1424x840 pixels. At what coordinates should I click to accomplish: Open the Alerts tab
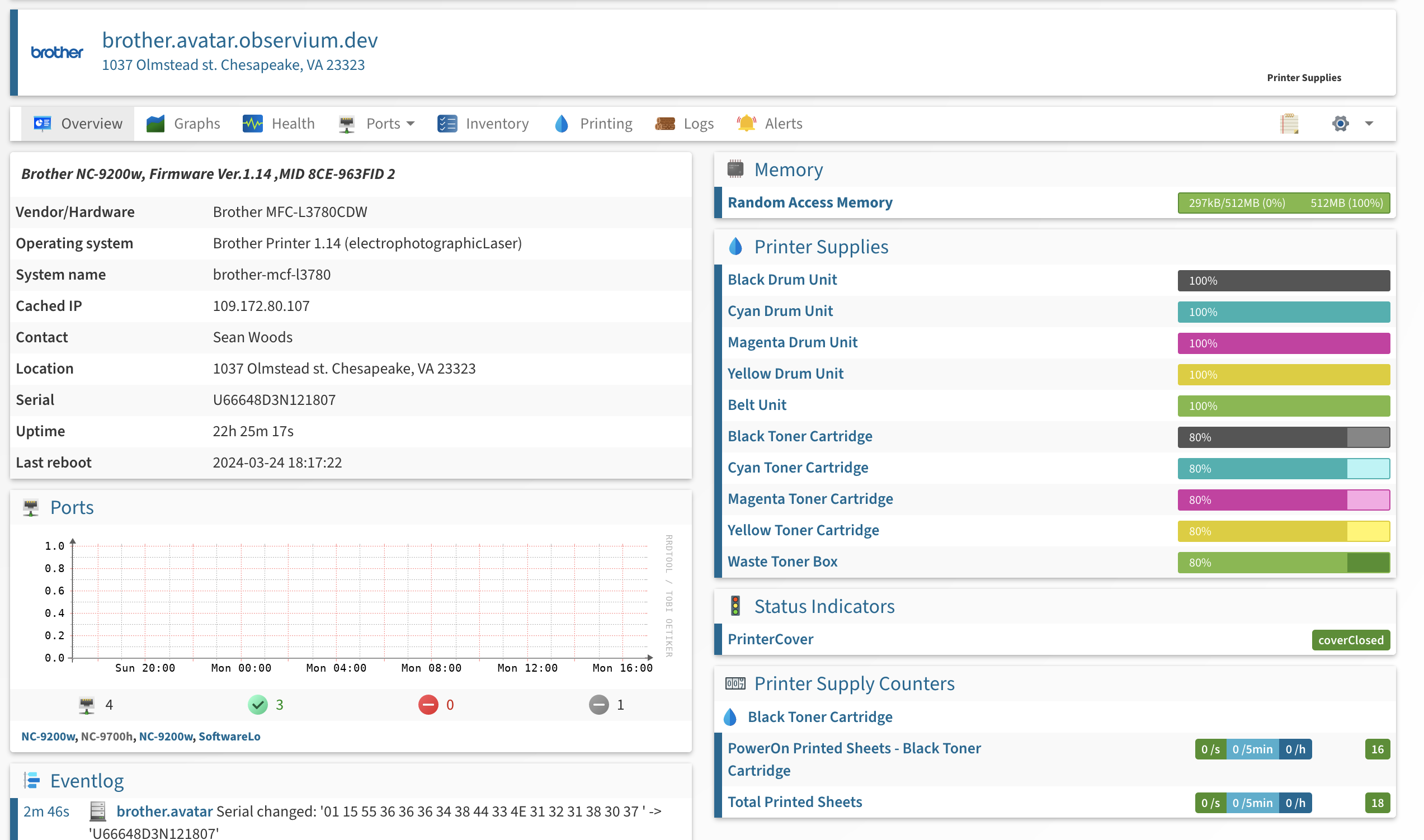(x=769, y=124)
